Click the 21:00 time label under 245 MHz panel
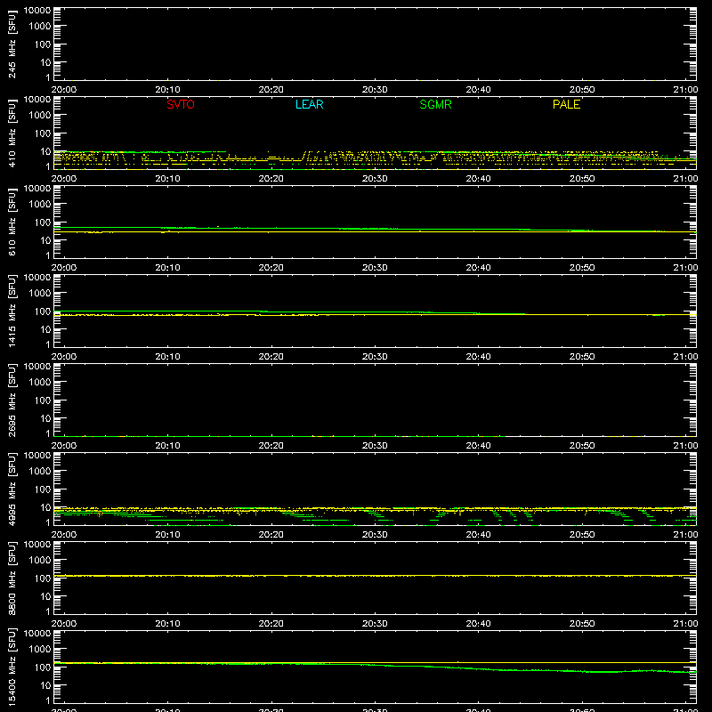The height and width of the screenshot is (712, 712). click(x=685, y=90)
